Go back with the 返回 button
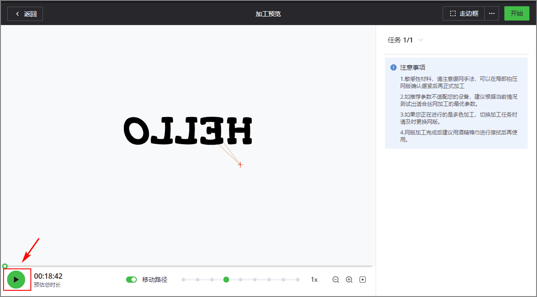This screenshot has width=537, height=297. coord(25,13)
